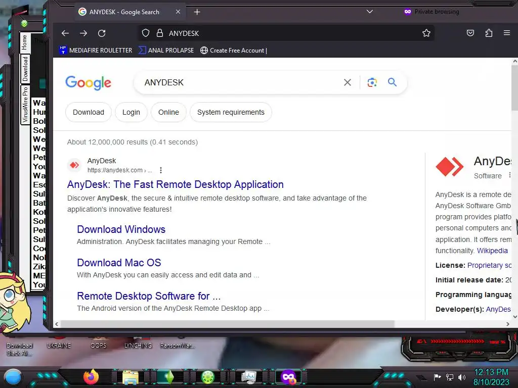Launch Firefox from the taskbar
The height and width of the screenshot is (388, 518).
[91, 377]
